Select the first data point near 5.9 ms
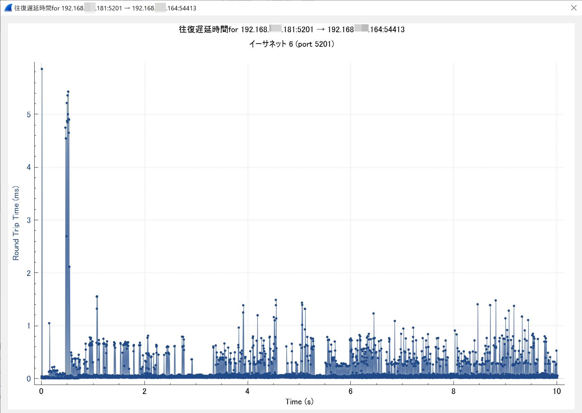 click(42, 69)
